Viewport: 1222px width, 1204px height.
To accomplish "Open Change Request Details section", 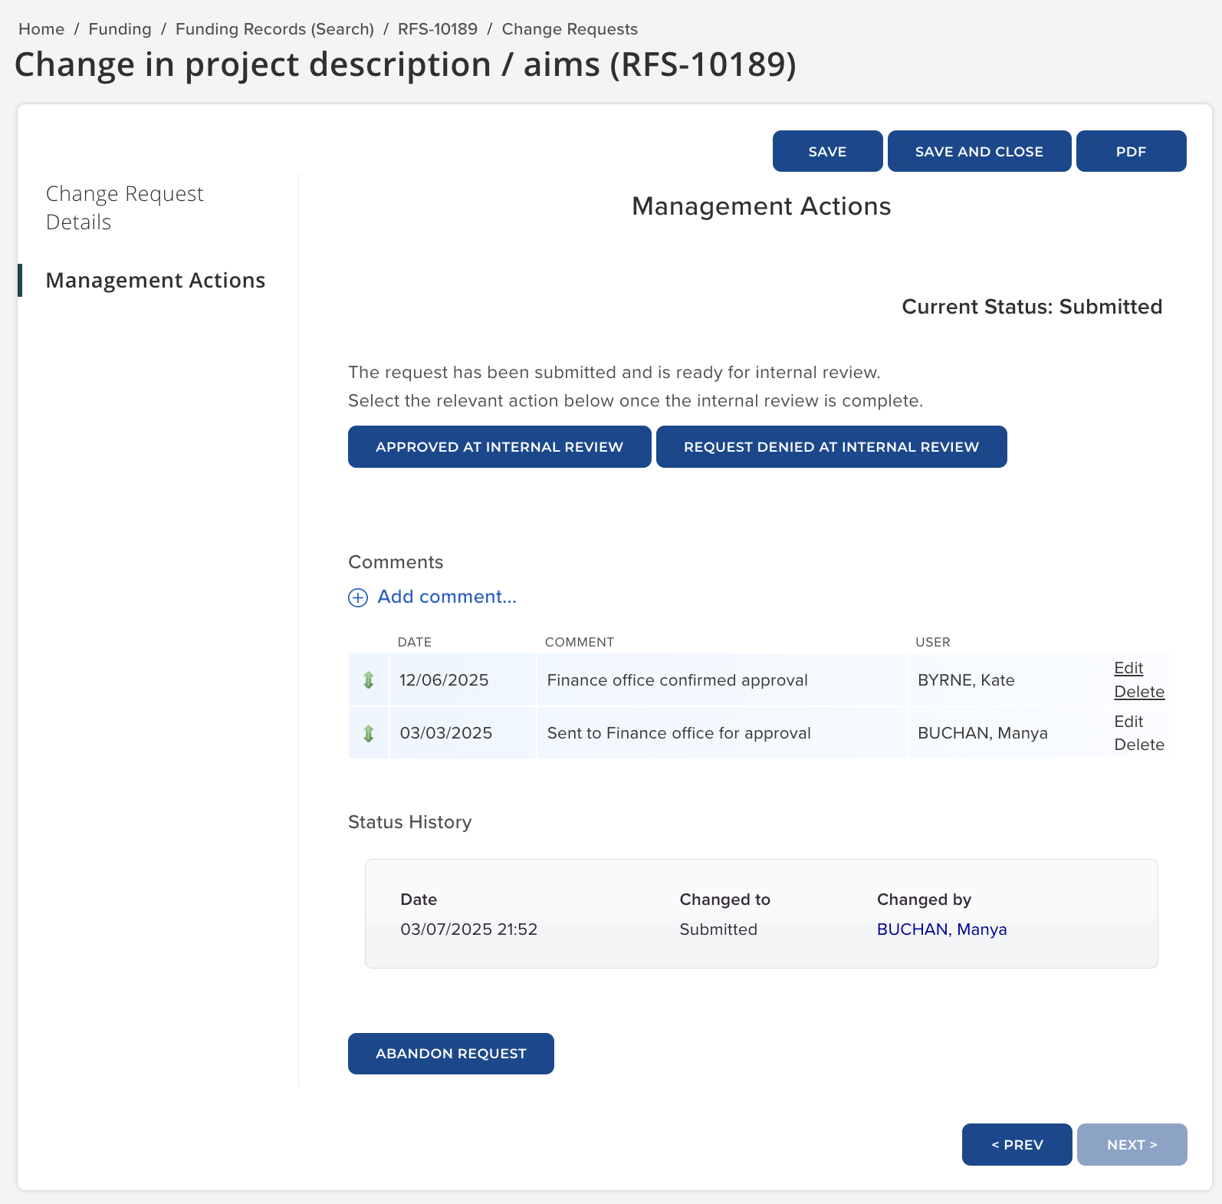I will [124, 208].
